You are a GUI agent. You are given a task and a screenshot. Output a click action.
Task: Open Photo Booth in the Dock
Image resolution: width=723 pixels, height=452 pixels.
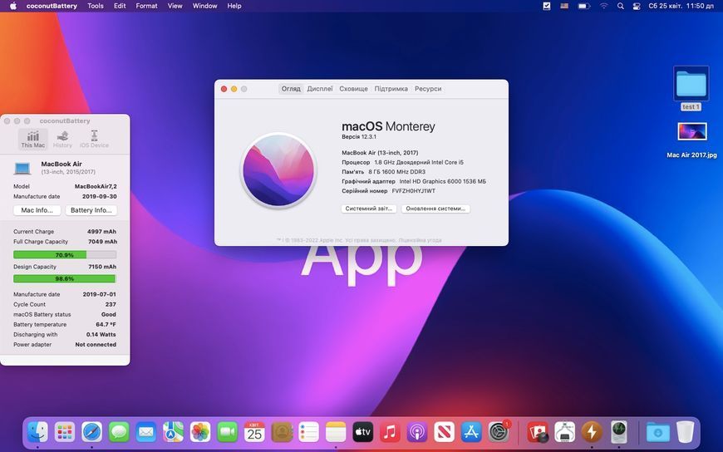(x=538, y=432)
